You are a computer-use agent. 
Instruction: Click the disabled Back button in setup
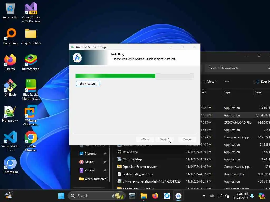[145, 139]
